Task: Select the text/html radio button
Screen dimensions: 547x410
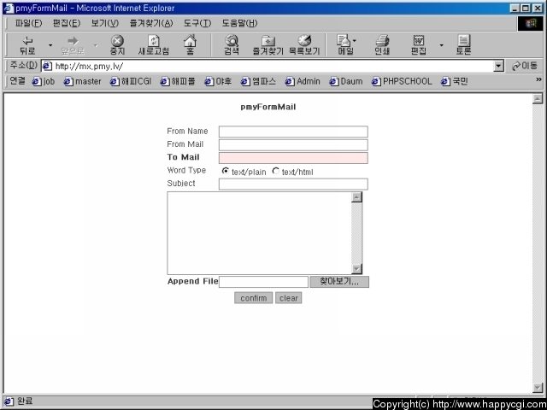Action: 275,171
